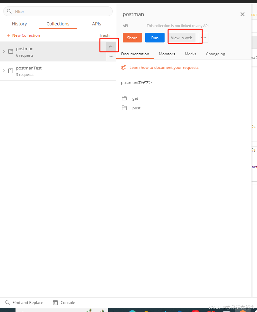Click the Share button
This screenshot has width=257, height=312.
click(x=132, y=38)
